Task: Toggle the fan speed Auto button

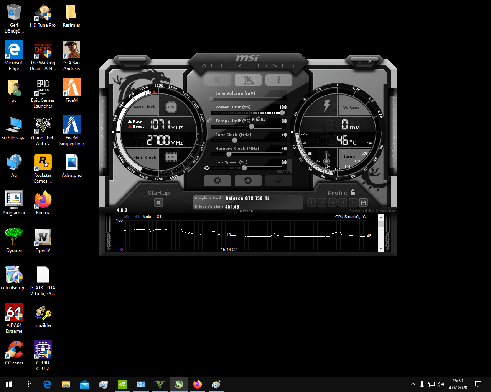Action: click(x=286, y=171)
